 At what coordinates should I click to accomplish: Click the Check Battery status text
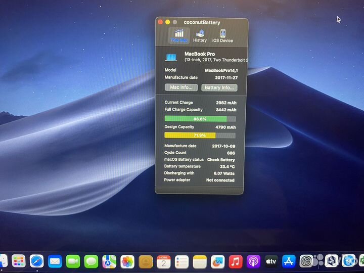coord(221,160)
